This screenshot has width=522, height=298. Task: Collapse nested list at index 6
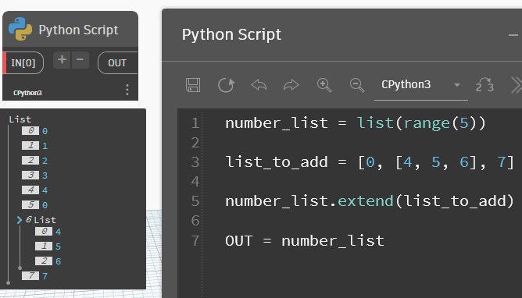point(20,219)
